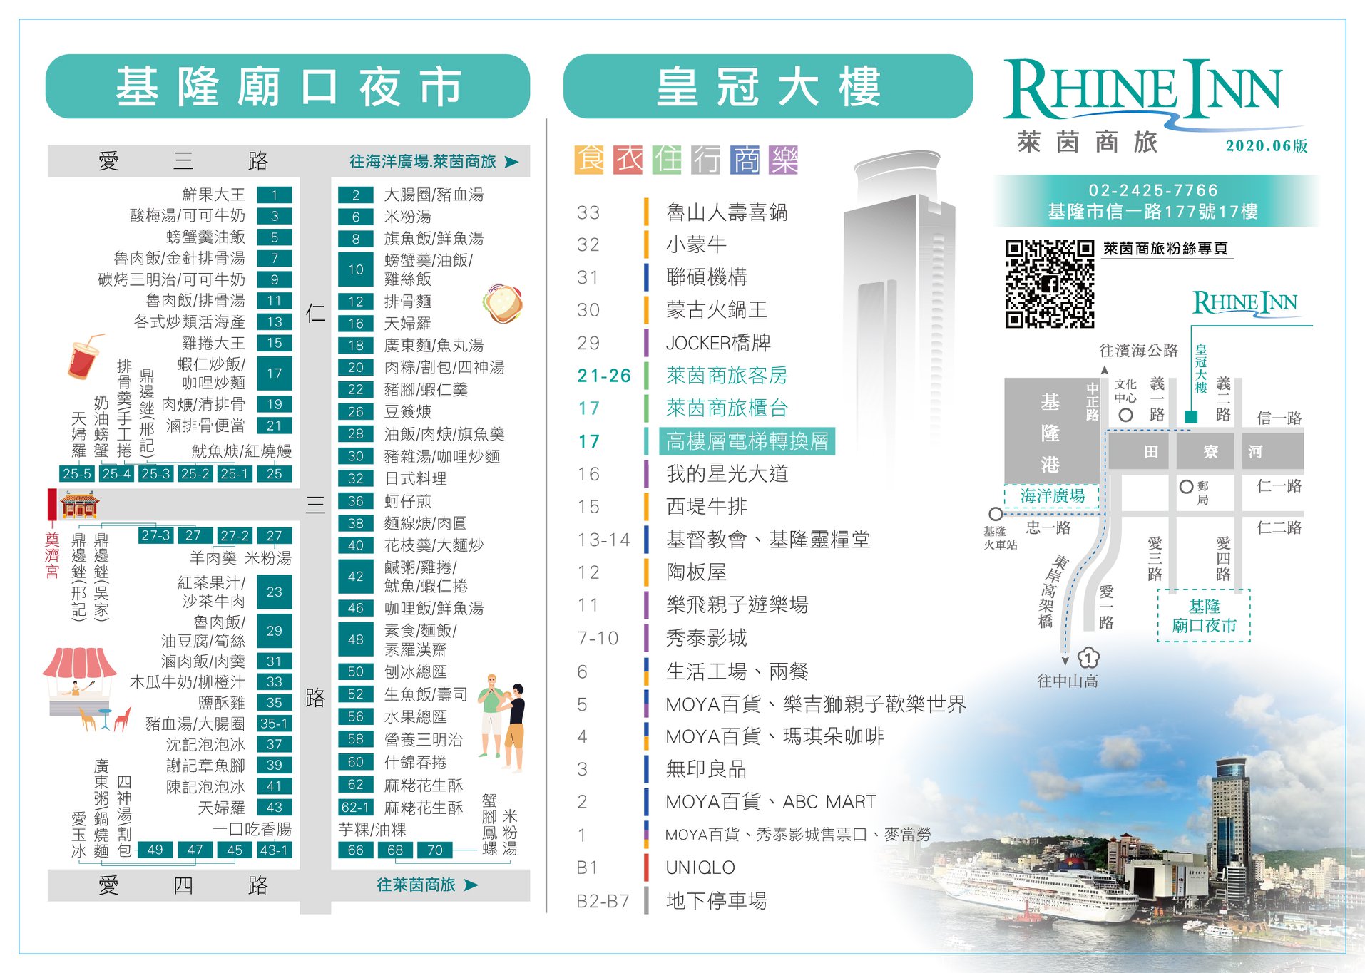
Task: Click the 文化中心 circle marker on map
Action: click(x=1125, y=415)
